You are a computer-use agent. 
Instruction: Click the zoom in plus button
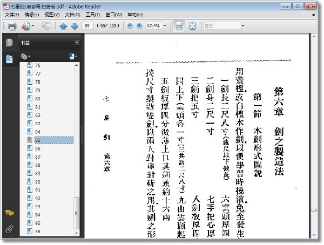139,26
